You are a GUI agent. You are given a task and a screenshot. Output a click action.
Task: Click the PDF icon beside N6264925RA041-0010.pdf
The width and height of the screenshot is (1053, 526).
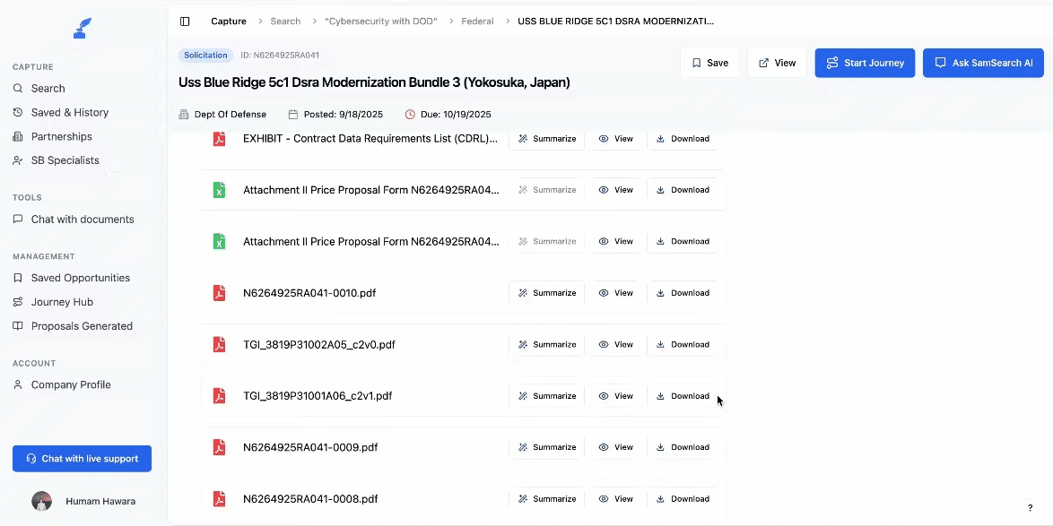click(x=219, y=292)
